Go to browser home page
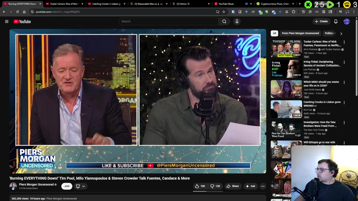This screenshot has height=201, width=358. click(24, 12)
